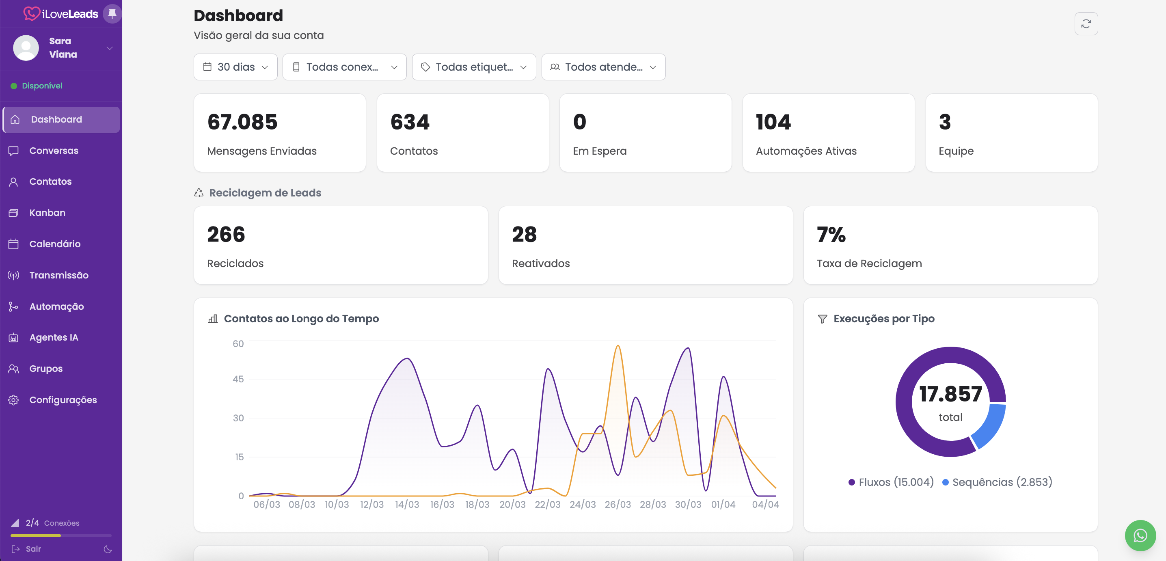Viewport: 1166px width, 561px height.
Task: Click the calendar icon in period filter
Action: coord(207,67)
